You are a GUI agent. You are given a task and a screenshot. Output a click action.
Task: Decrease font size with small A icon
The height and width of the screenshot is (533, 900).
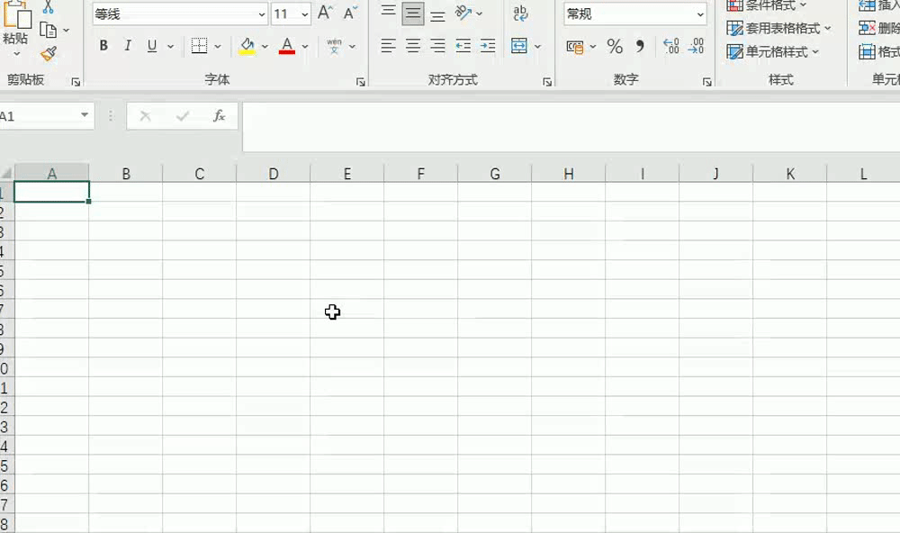click(349, 13)
